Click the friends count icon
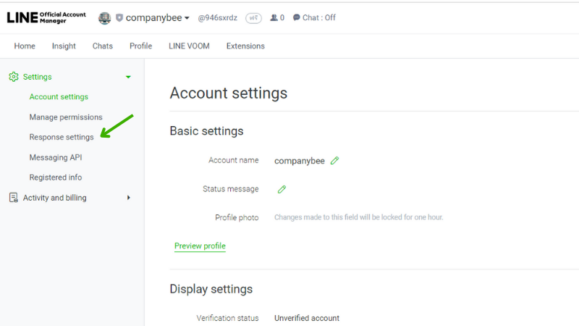Viewport: 579px width, 326px height. (274, 17)
